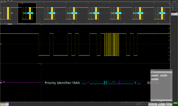This screenshot has height=106, width=178.
Task: Open the File menu
Action: coord(1,1)
